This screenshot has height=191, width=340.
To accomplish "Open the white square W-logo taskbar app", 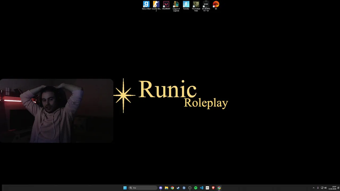I will 207,188.
